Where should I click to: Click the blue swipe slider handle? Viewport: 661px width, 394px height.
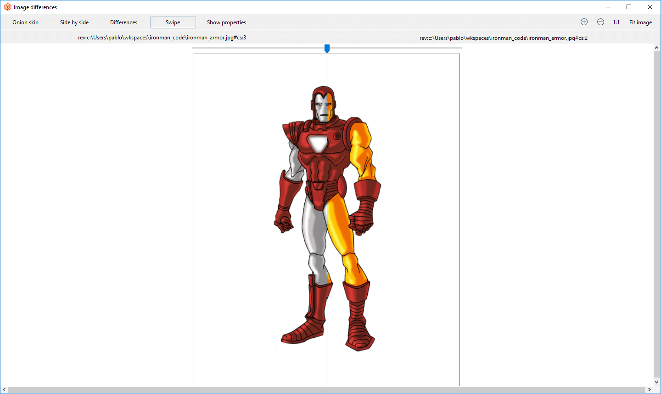pos(327,48)
